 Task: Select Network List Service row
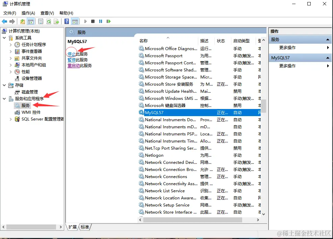(x=200, y=191)
